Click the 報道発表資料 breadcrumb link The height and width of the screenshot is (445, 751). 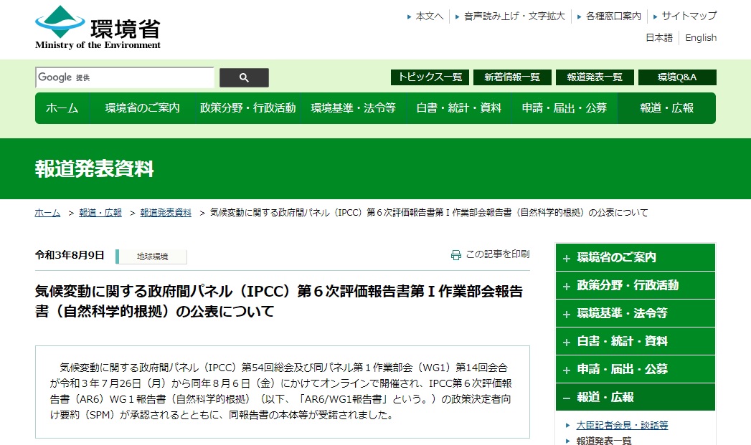pos(166,212)
